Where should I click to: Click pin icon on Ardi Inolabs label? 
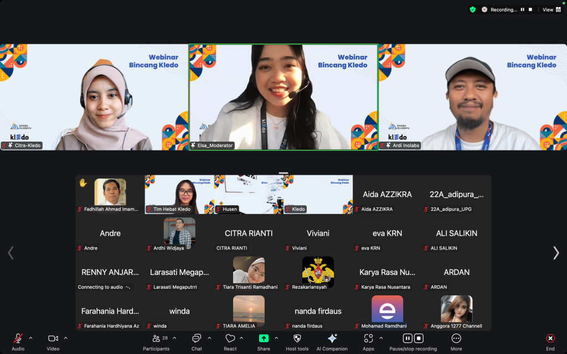pos(388,145)
